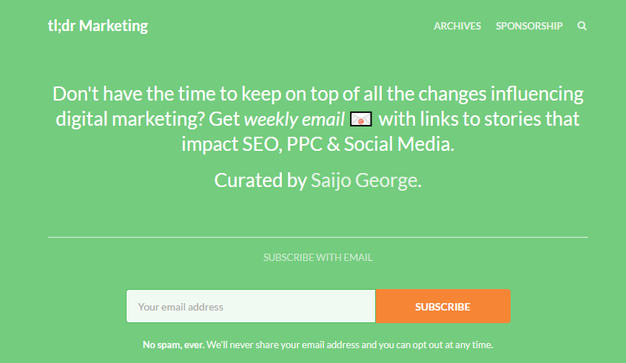
Task: Click "opt out at any time" text
Action: point(451,345)
